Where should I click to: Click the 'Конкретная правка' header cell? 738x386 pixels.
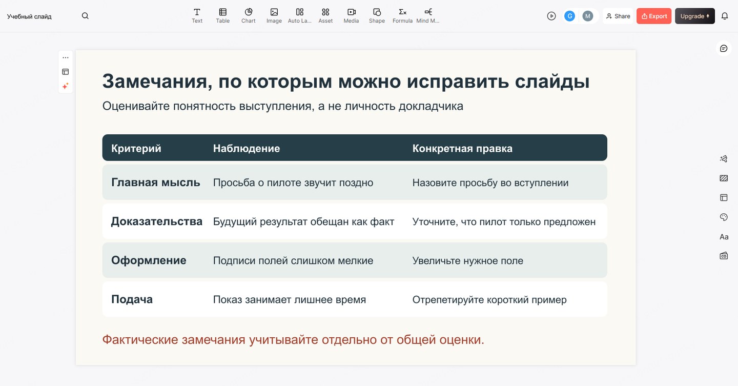(x=462, y=148)
